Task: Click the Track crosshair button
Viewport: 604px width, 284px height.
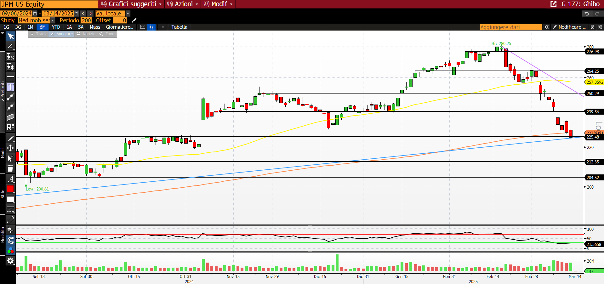Action: pos(38,34)
